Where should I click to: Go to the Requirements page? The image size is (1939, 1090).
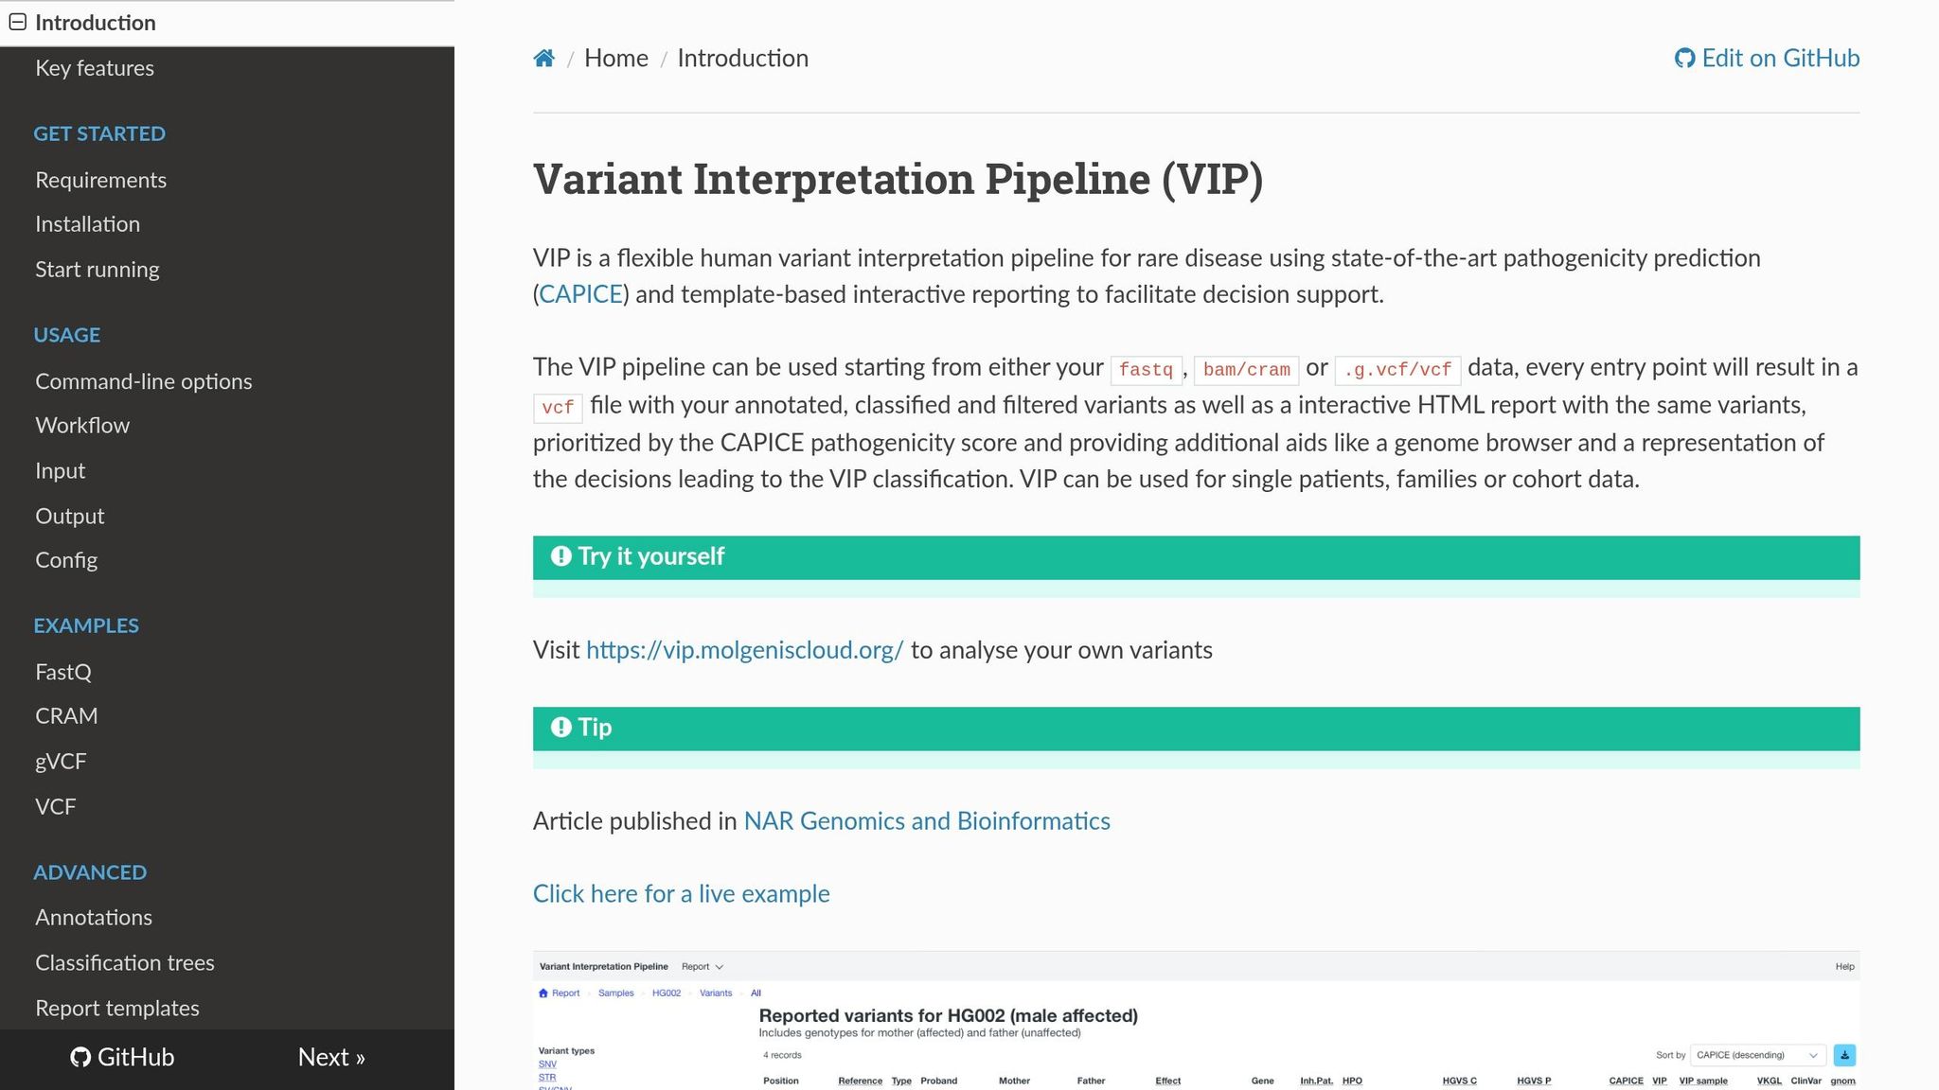coord(100,180)
